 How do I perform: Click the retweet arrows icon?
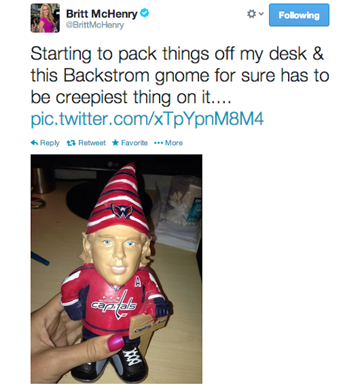71,143
